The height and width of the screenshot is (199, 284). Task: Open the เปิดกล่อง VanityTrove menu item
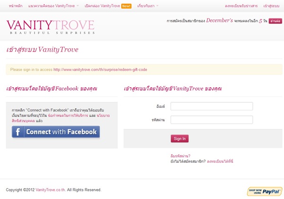coord(102,6)
